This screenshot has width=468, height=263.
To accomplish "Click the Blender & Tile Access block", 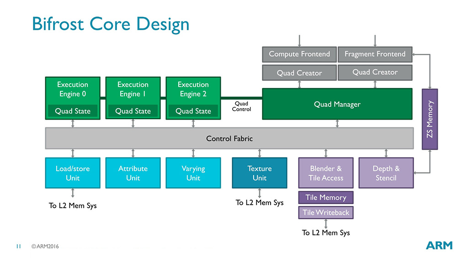I will (325, 173).
